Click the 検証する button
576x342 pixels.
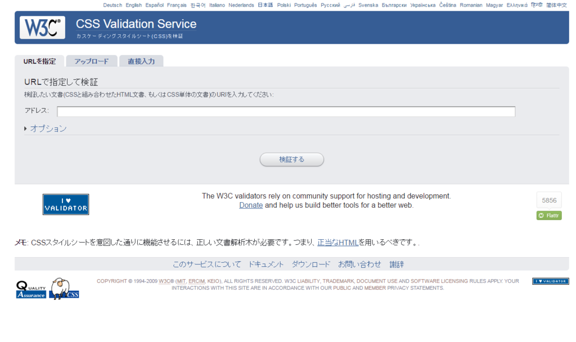click(292, 159)
